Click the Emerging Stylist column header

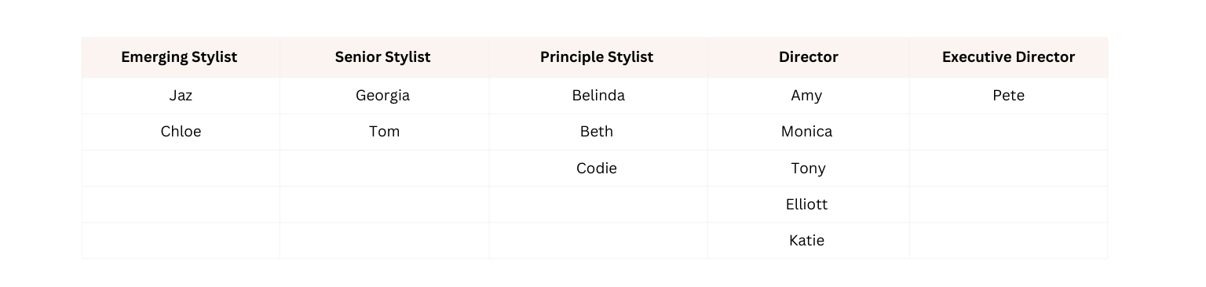tap(181, 57)
